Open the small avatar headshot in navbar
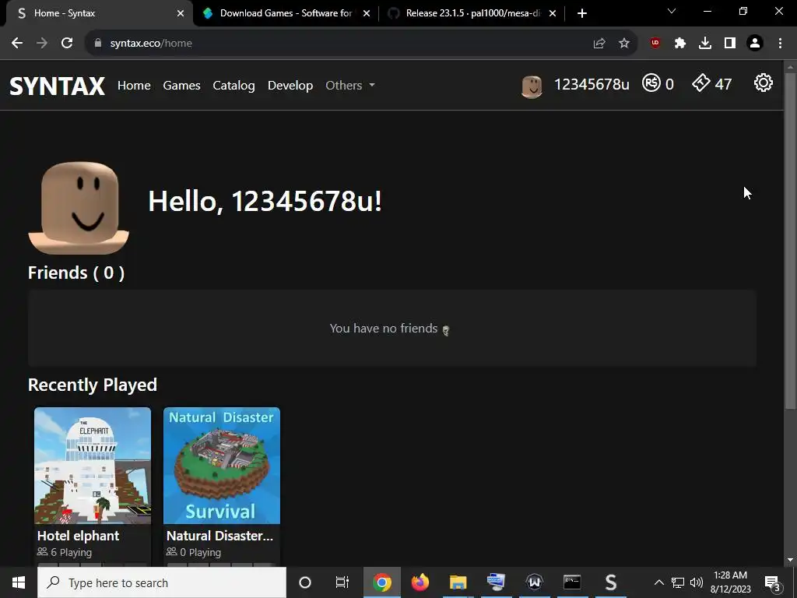The width and height of the screenshot is (797, 598). click(x=532, y=86)
